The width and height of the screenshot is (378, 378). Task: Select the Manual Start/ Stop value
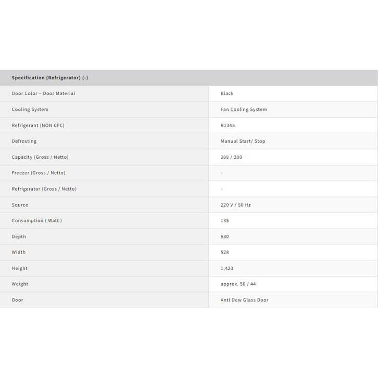click(x=243, y=141)
